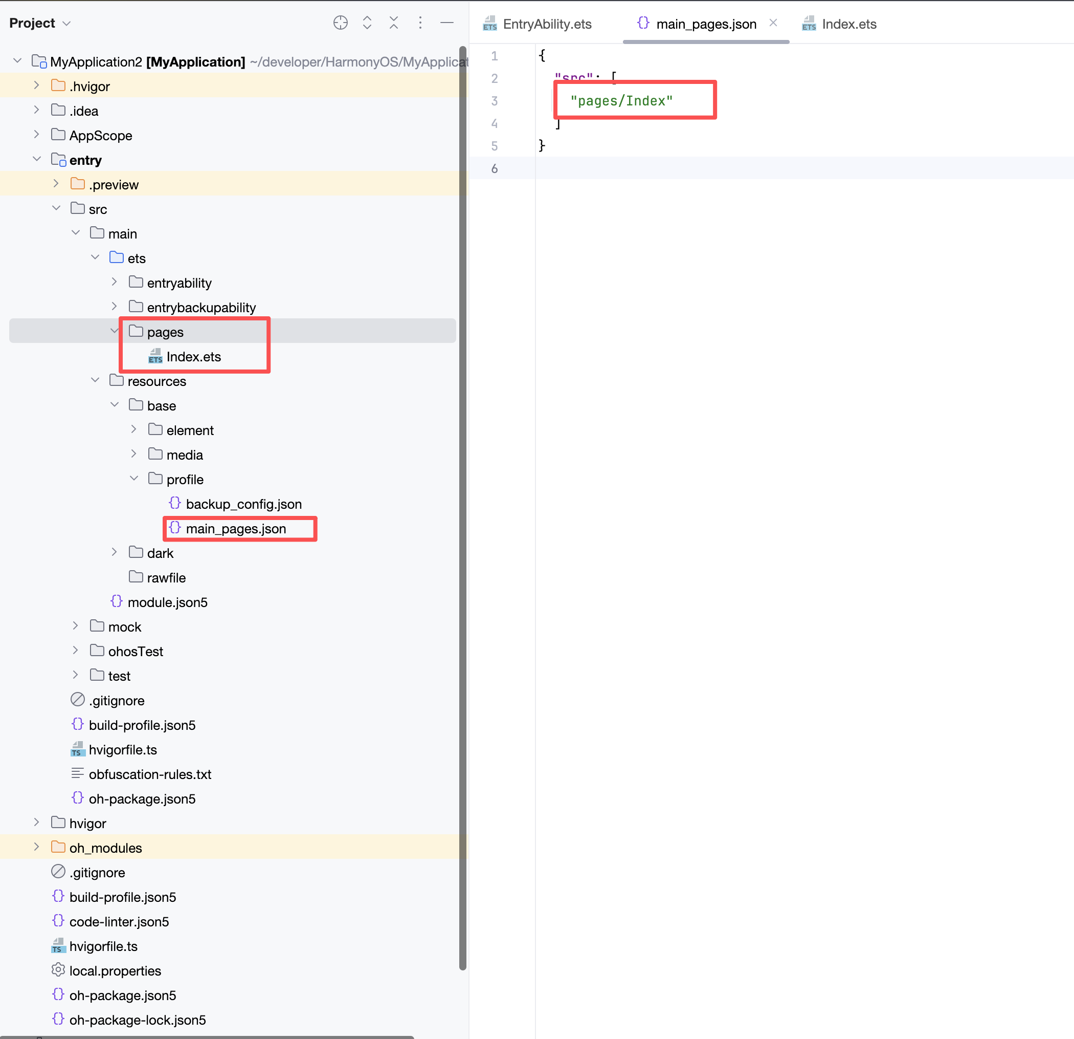Select Index.ets file in pages folder

193,357
